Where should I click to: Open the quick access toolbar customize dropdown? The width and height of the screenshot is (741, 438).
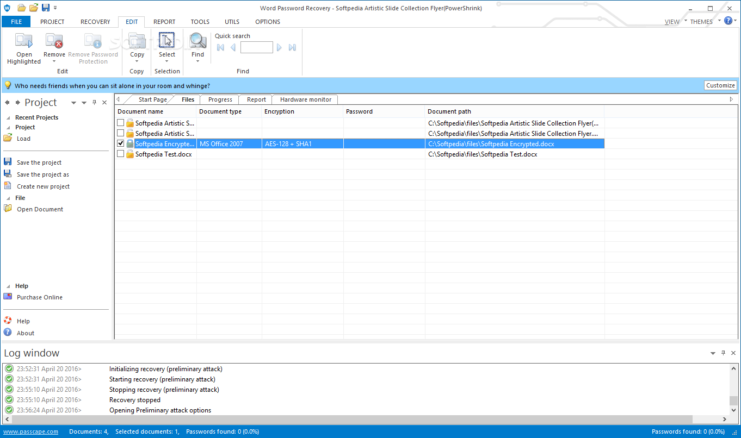point(55,8)
